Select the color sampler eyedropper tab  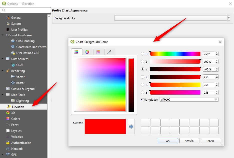pyautogui.click(x=109, y=52)
